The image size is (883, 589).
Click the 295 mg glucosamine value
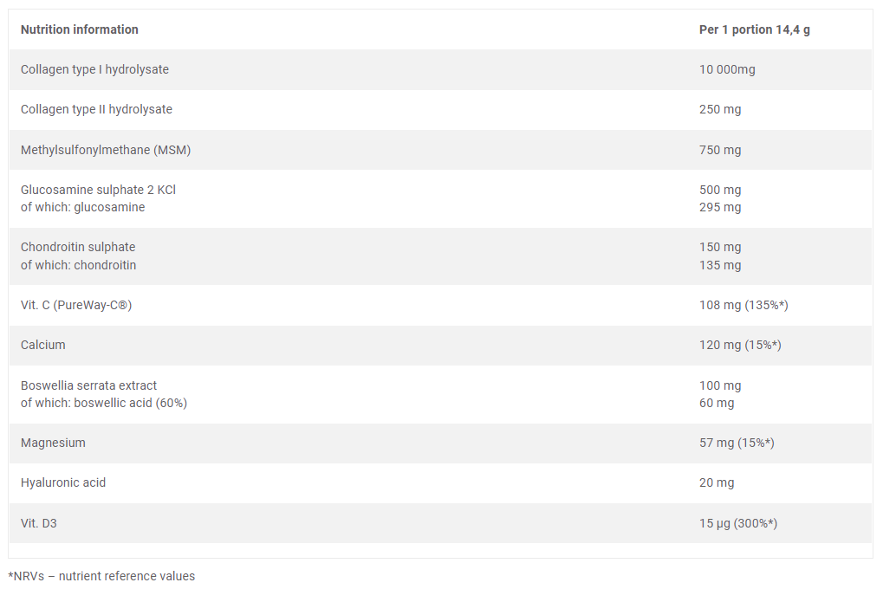720,208
